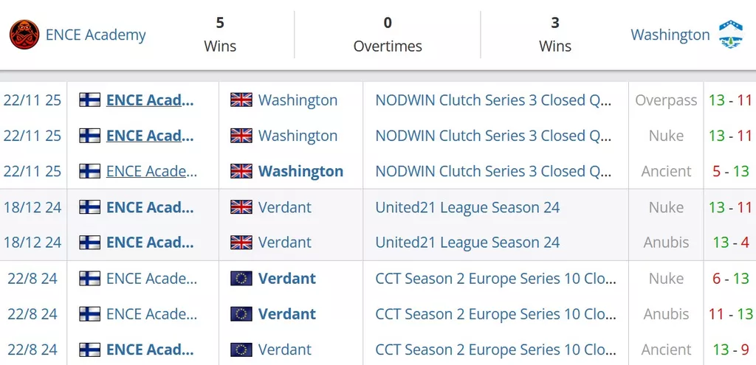Select bold Verdant in the 11 - 13 row
Screen dimensions: 756x365
[287, 314]
